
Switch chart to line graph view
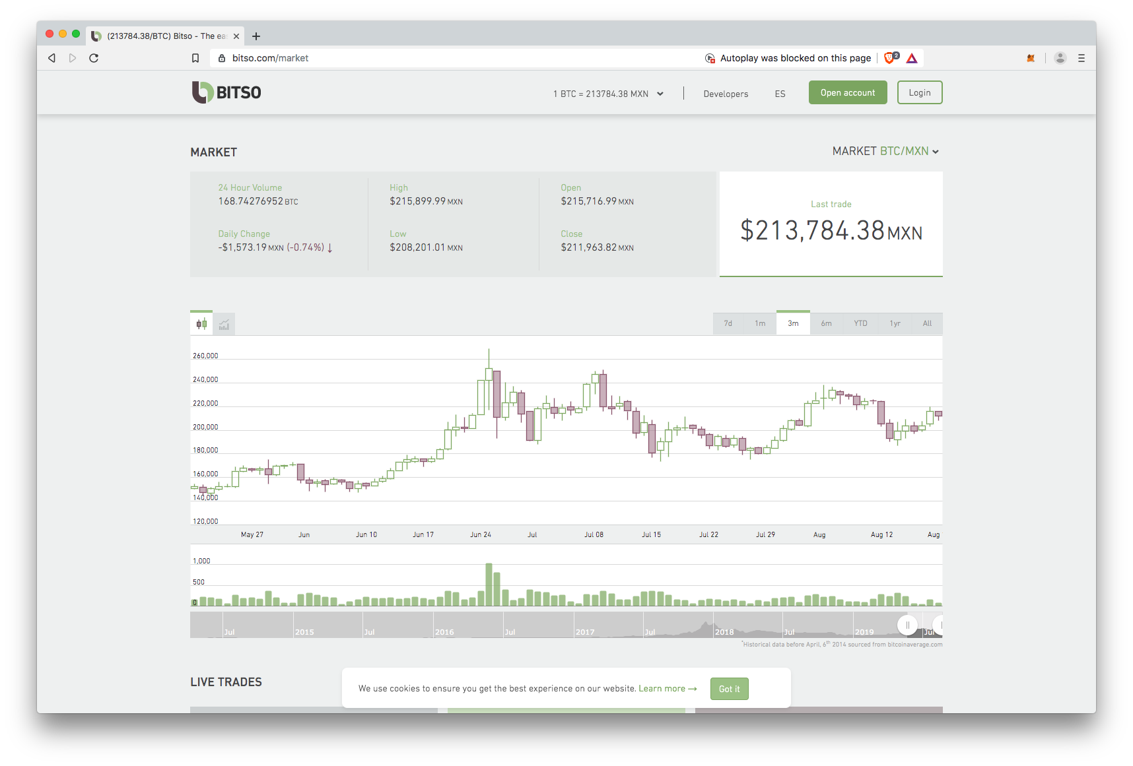(224, 324)
